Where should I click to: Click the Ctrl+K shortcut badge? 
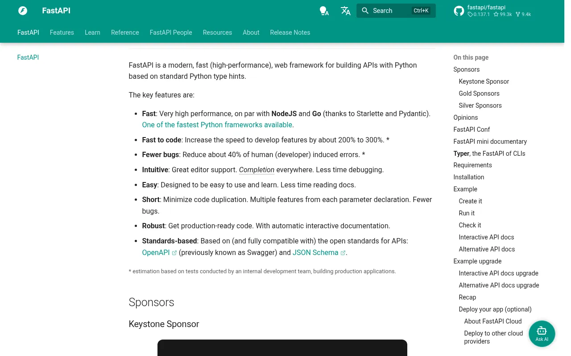click(x=421, y=11)
